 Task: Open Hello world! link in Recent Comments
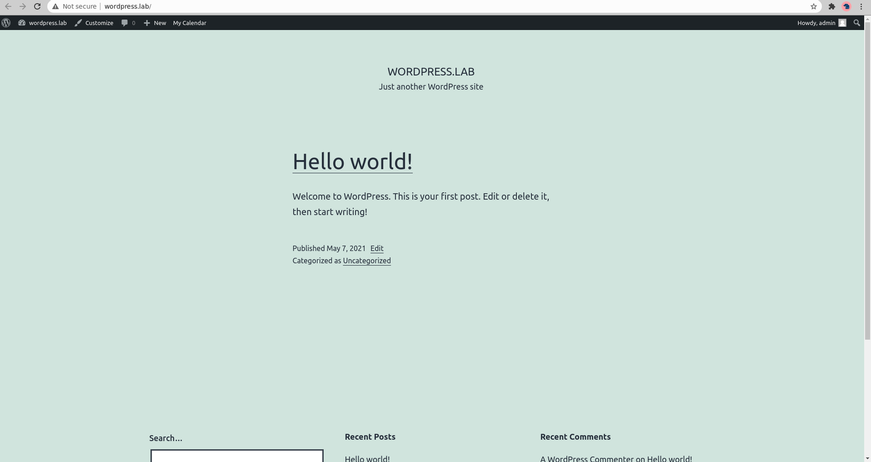pyautogui.click(x=669, y=458)
